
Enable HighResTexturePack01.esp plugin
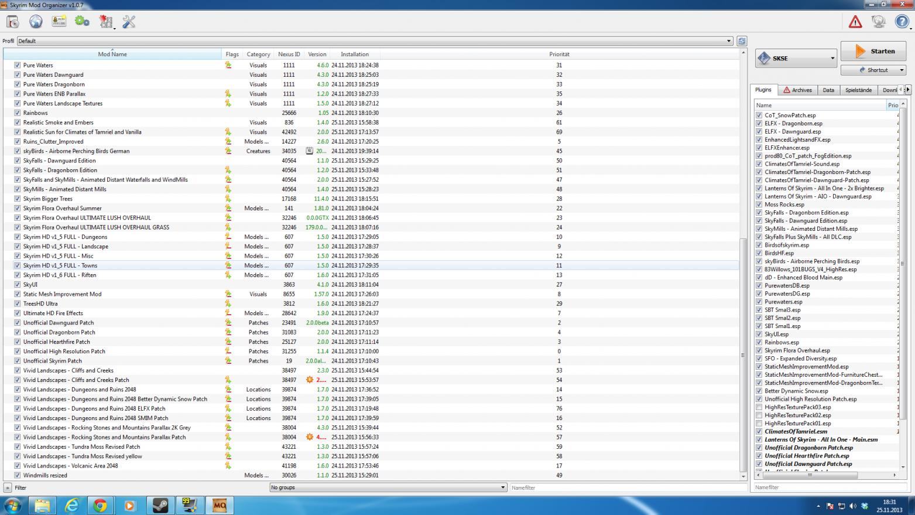pyautogui.click(x=759, y=423)
